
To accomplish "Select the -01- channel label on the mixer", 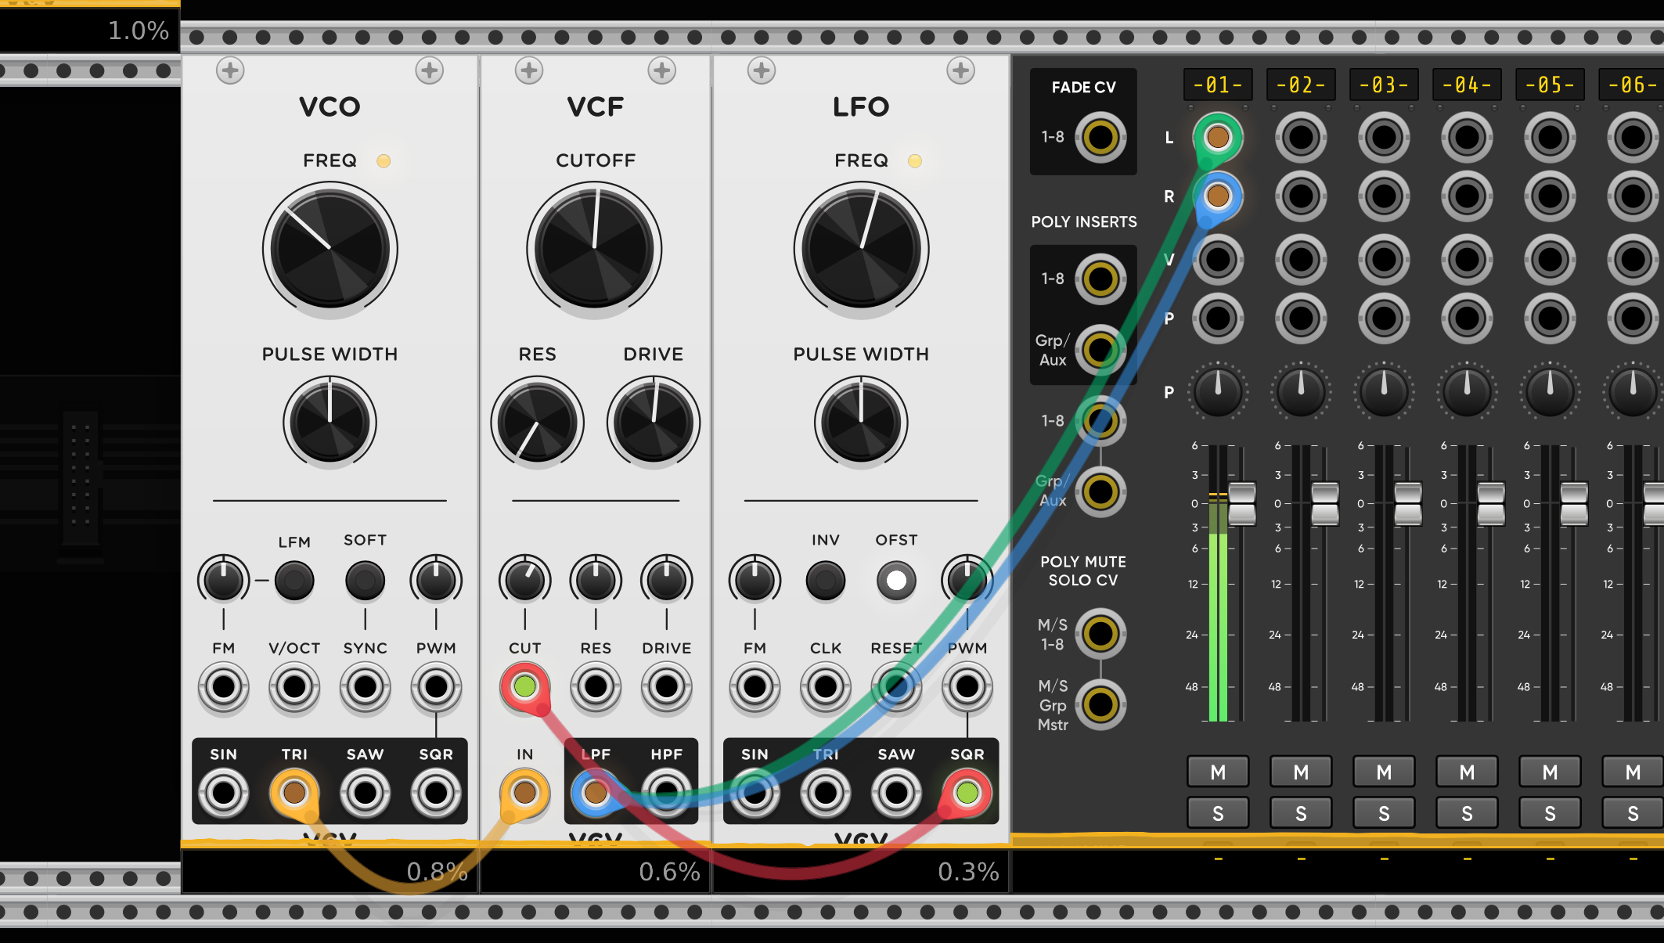I will 1218,85.
